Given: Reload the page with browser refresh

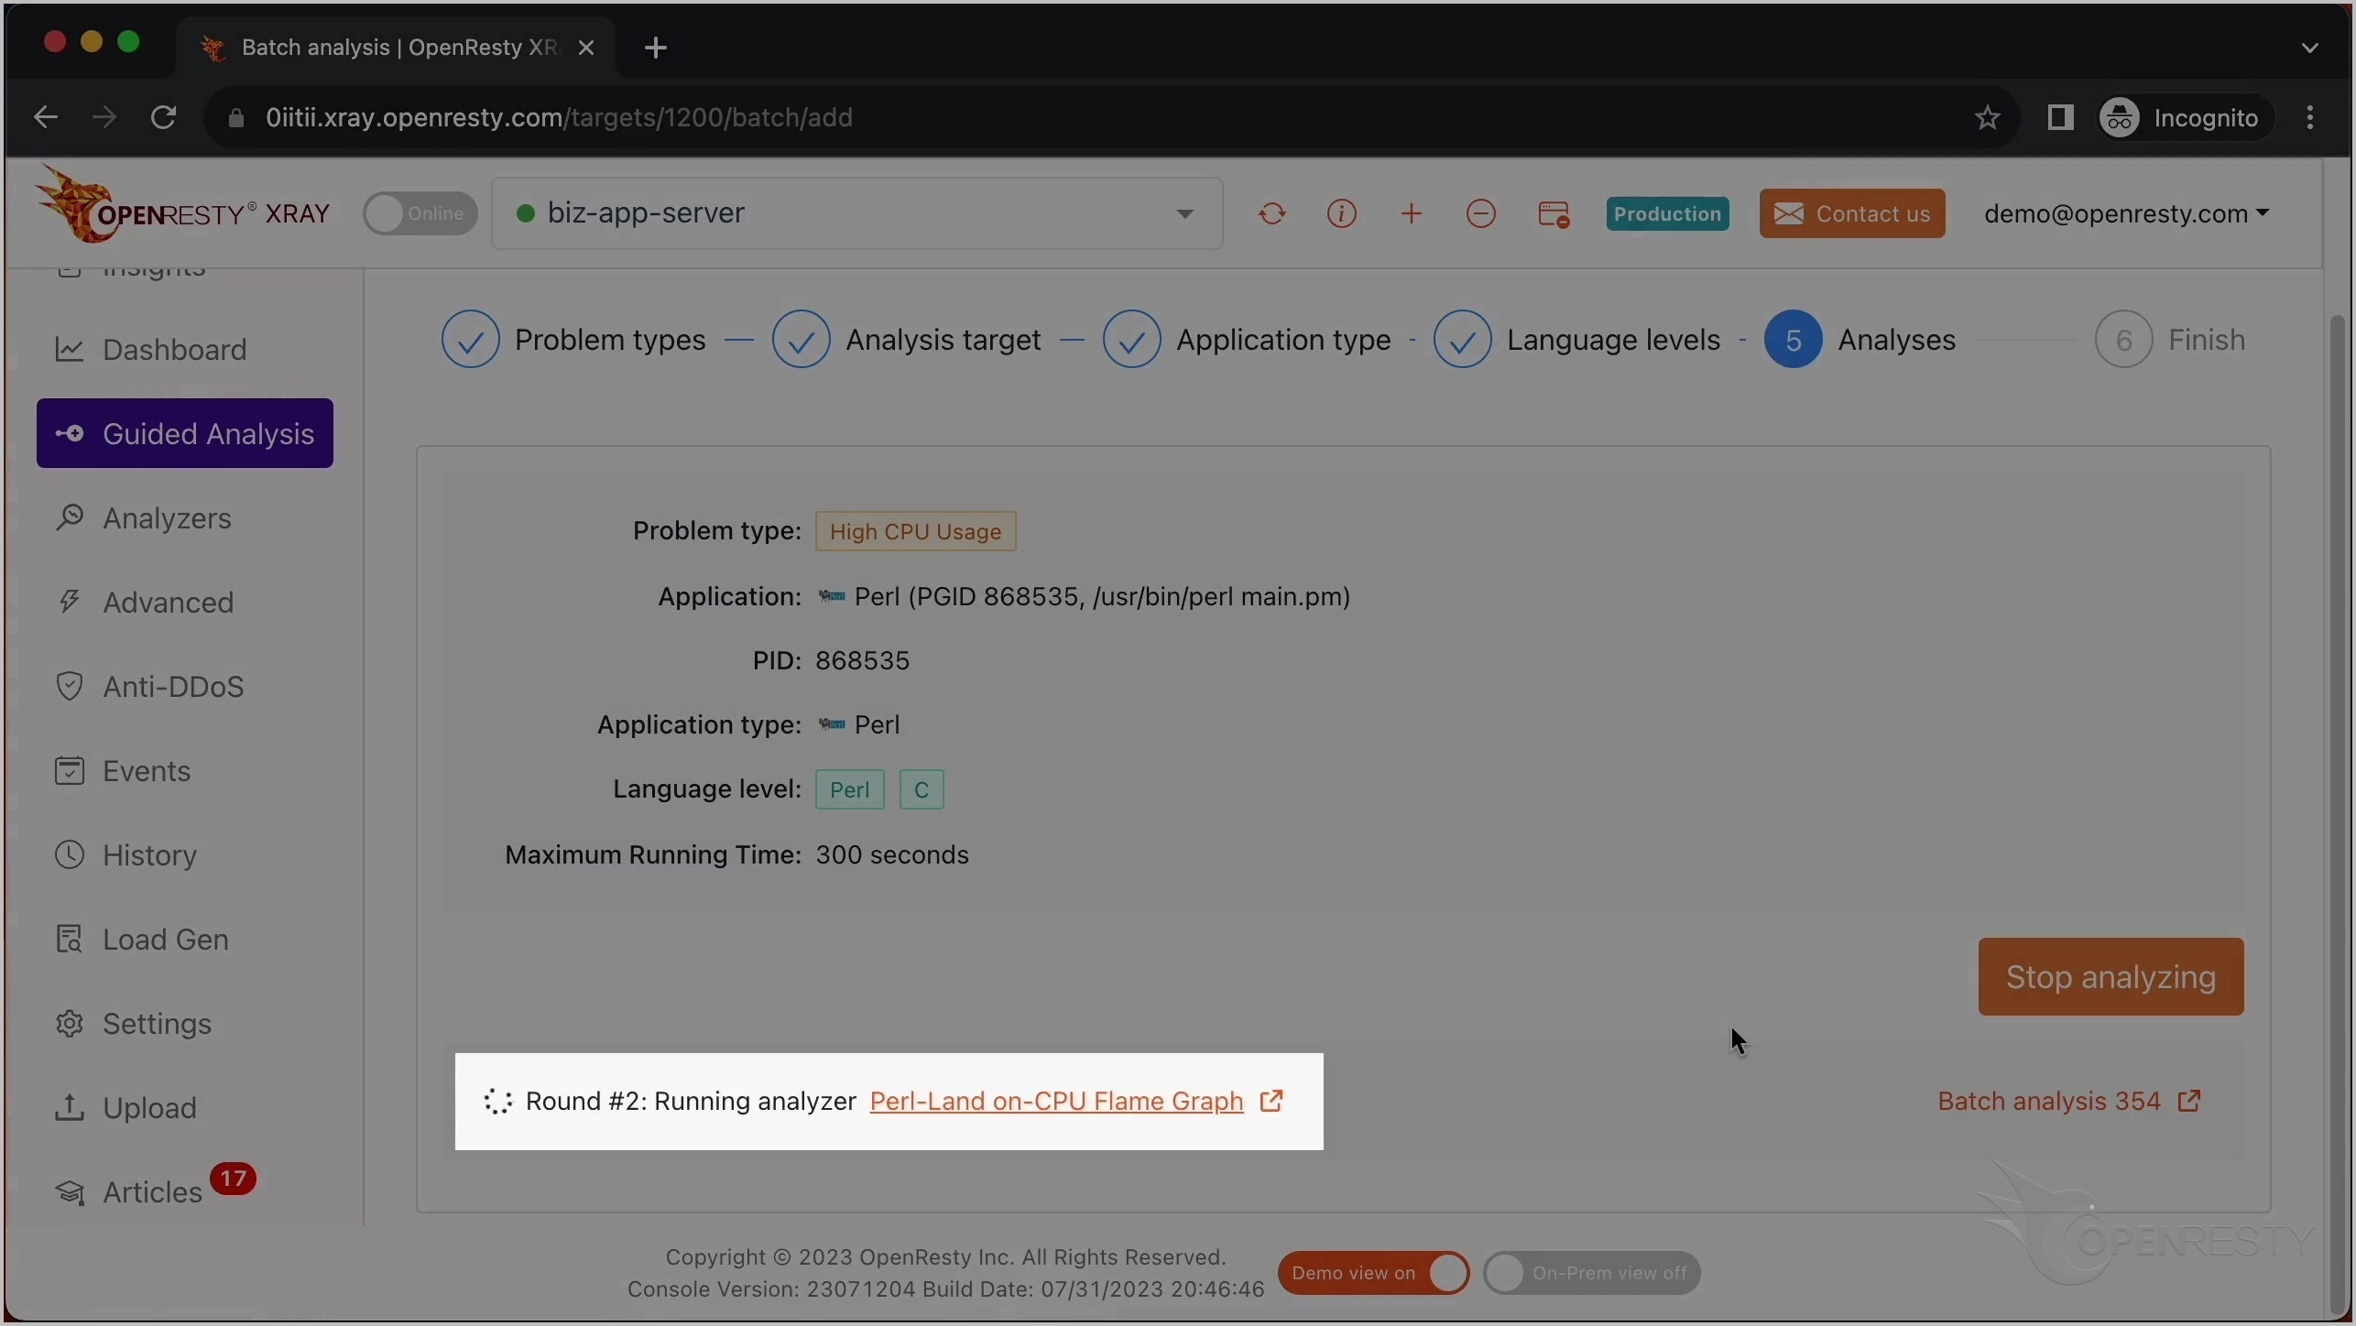Looking at the screenshot, I should click(164, 117).
